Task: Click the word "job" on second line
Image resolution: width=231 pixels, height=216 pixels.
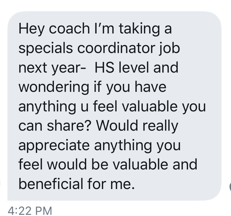Action: click(169, 49)
